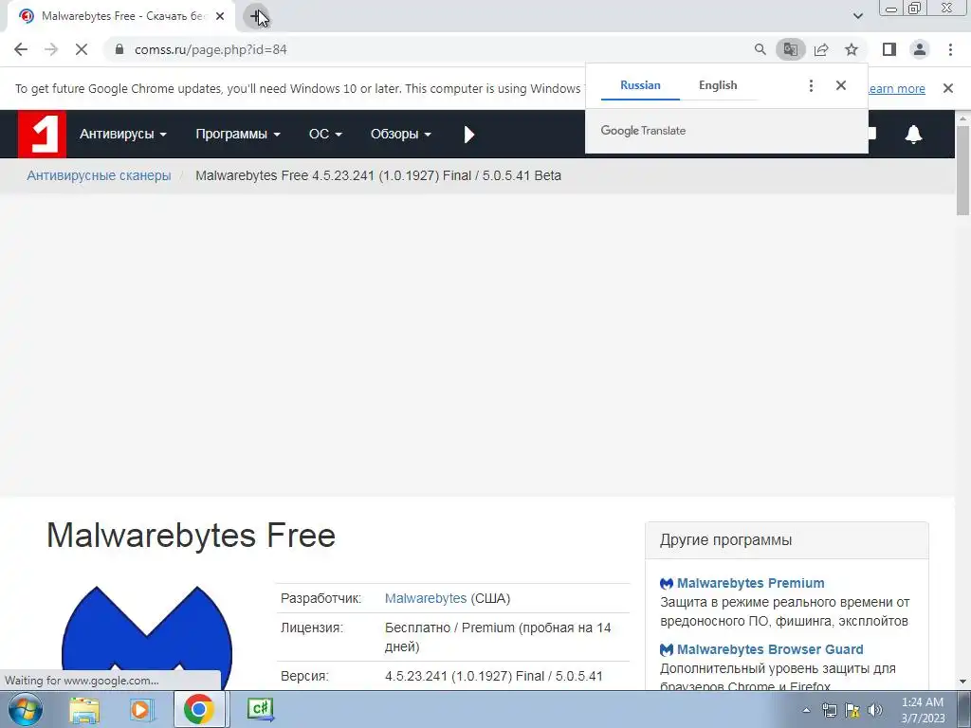Open the Malwarebytes Browser Guard link
This screenshot has width=971, height=728.
pos(770,649)
